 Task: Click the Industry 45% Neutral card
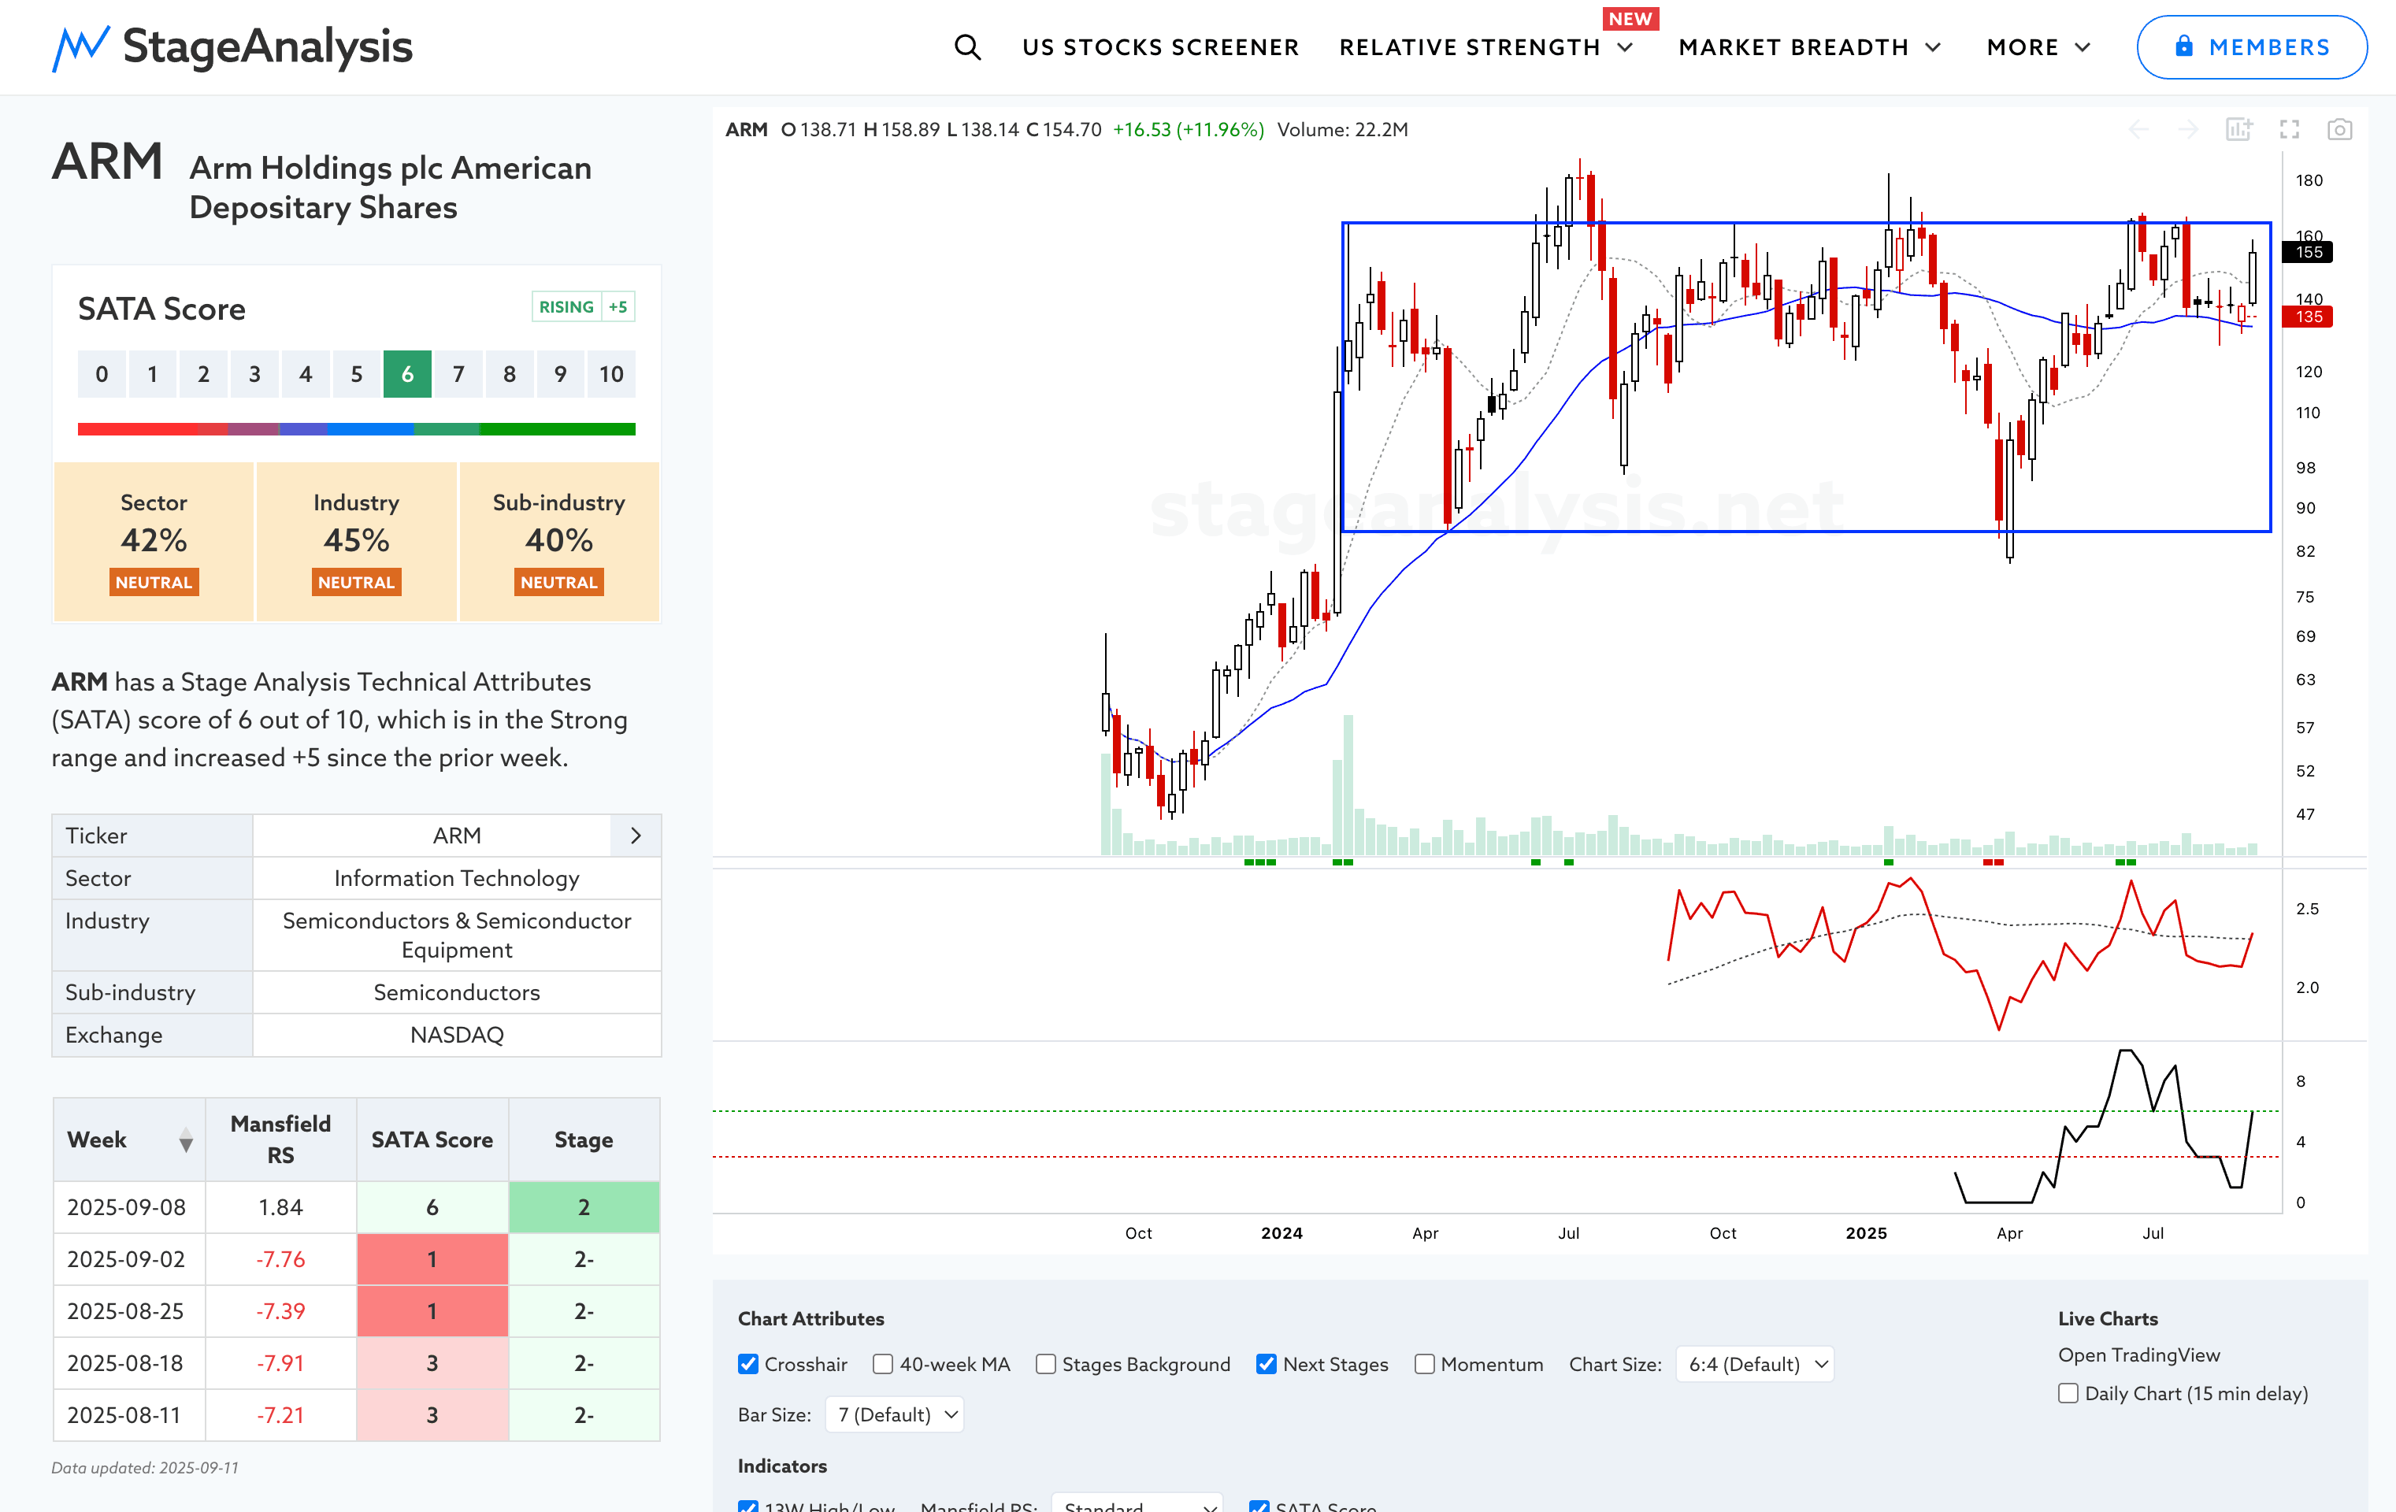pyautogui.click(x=356, y=542)
